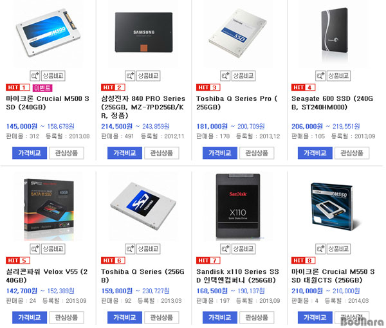Click 상품비교 for Toshiba Q Series Pro

[x=243, y=75]
